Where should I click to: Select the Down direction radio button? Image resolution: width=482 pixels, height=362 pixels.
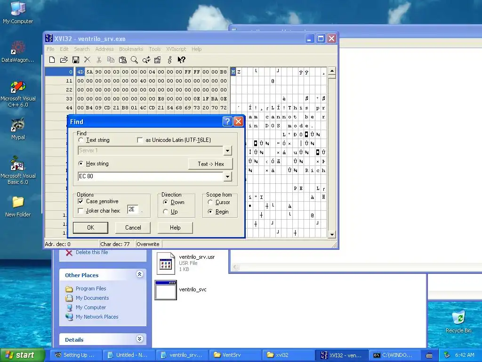click(x=165, y=202)
